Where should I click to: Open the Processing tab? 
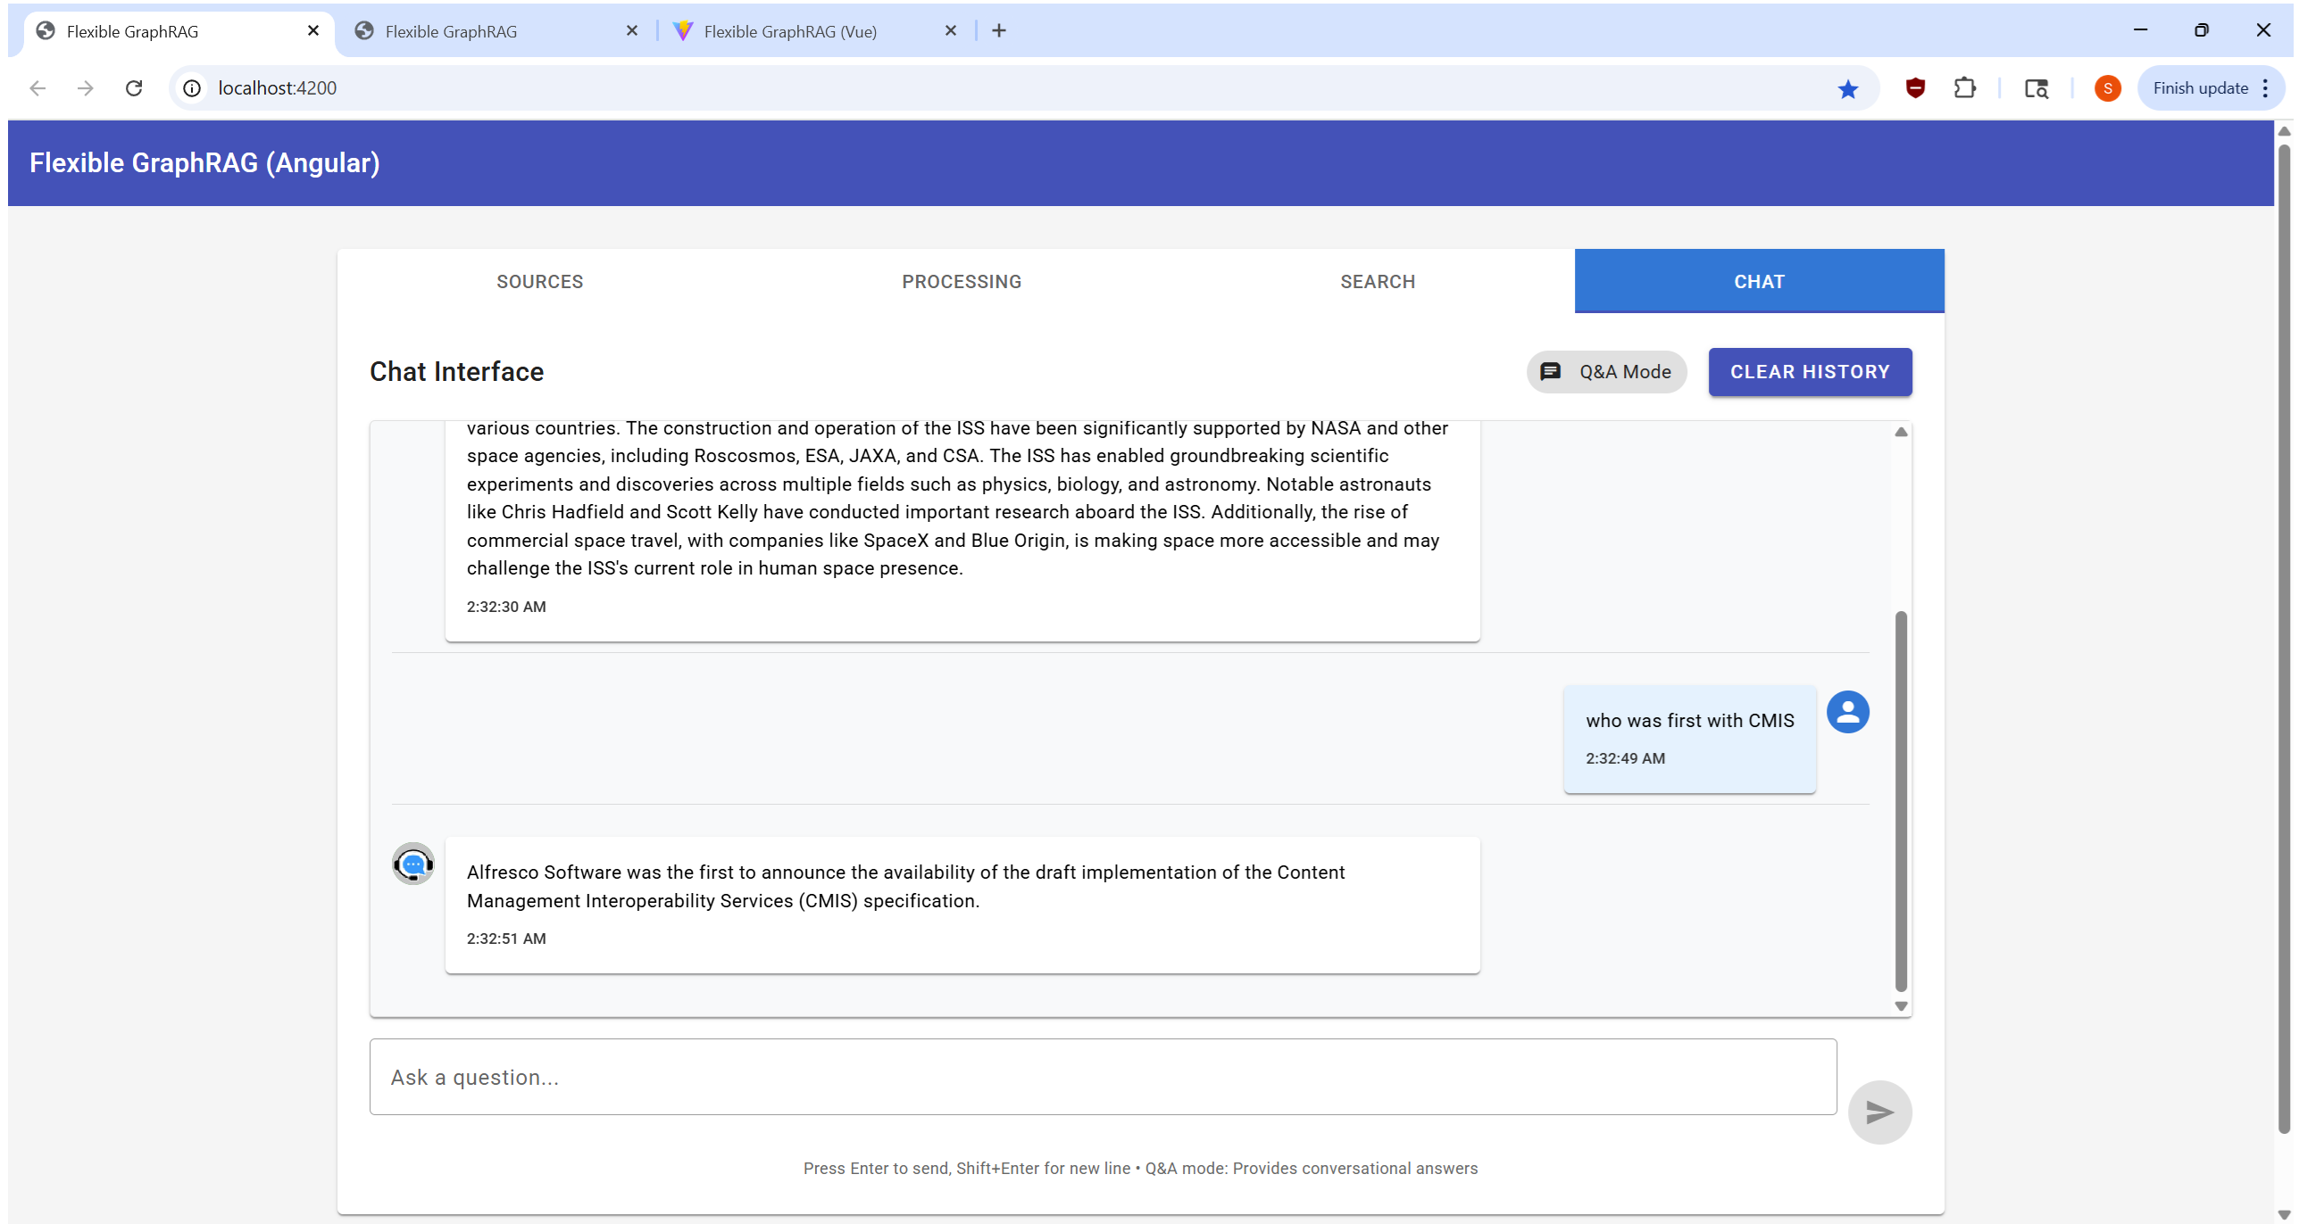click(961, 282)
